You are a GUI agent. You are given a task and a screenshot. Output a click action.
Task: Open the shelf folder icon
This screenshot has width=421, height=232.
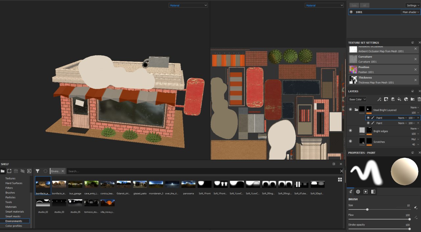3,171
